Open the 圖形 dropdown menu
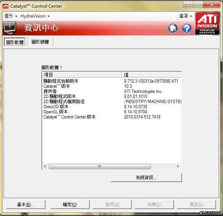 click(x=11, y=16)
